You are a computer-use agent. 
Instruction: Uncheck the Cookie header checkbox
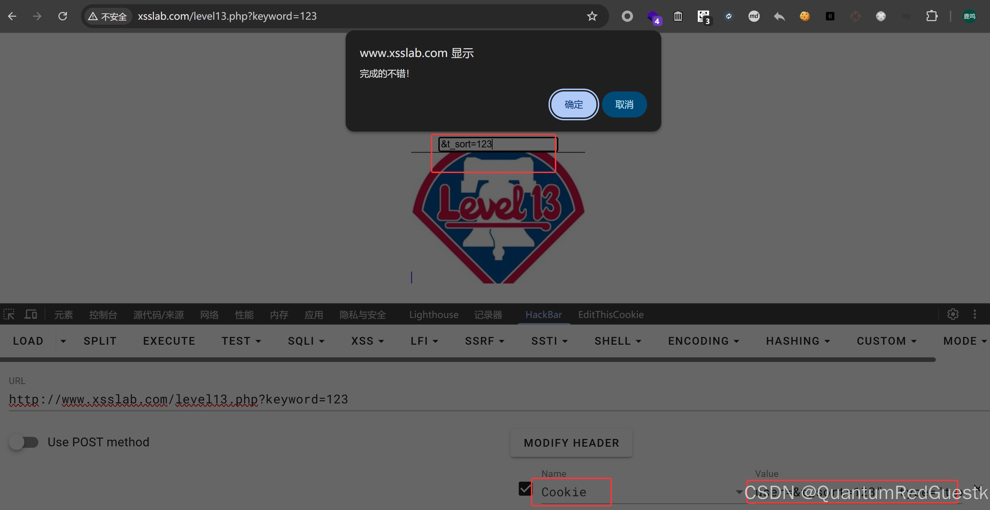525,489
